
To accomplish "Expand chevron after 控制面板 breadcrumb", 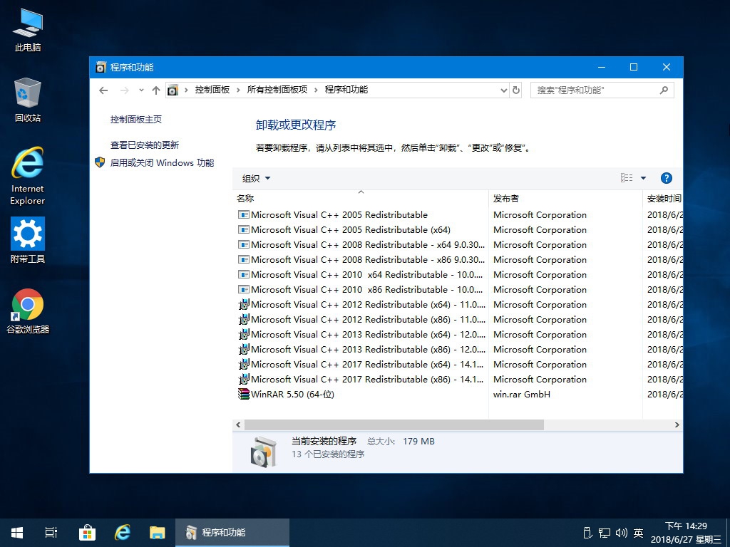I will [238, 90].
